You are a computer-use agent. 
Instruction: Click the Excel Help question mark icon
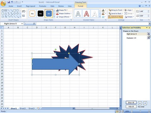click(140, 6)
